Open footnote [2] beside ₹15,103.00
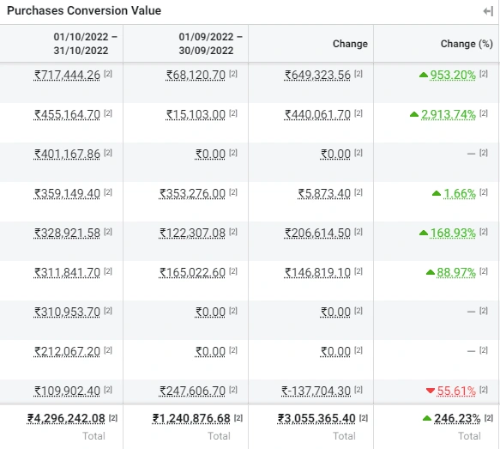The image size is (500, 449). click(x=233, y=113)
